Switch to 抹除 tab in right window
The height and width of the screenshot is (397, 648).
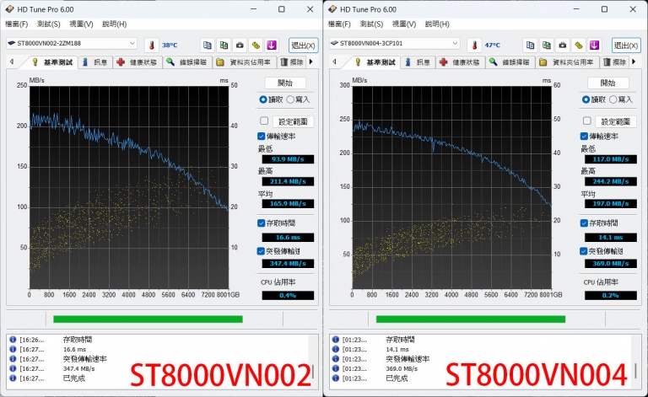point(615,62)
